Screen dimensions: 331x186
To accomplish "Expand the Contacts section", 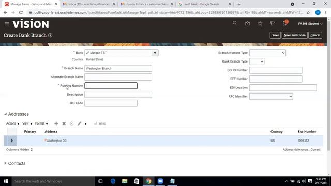I will 5,163.
